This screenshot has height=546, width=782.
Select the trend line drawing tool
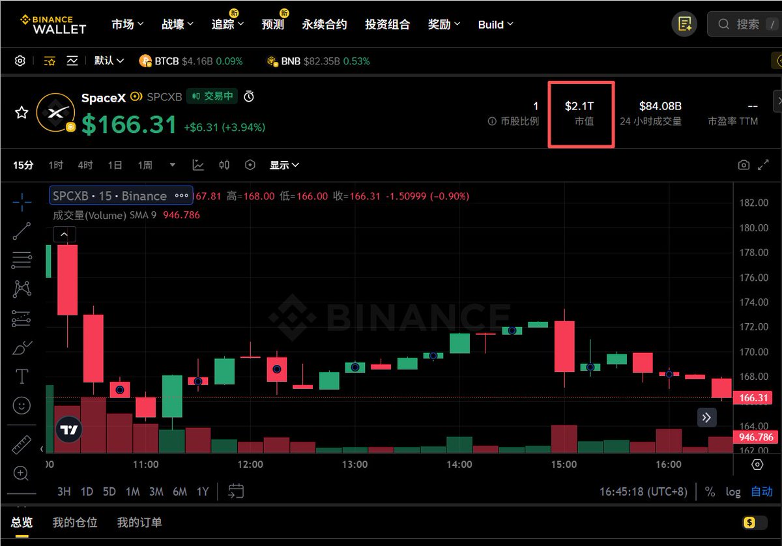tap(22, 231)
